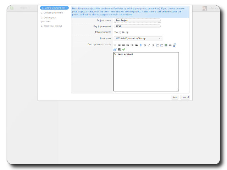Open the Project menu in top bar
Image resolution: width=227 pixels, height=170 pixels.
pyautogui.click(x=25, y=8)
